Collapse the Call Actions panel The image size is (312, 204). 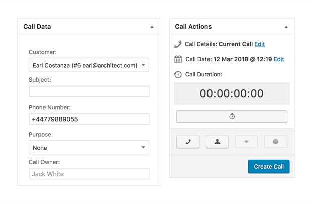pyautogui.click(x=286, y=27)
